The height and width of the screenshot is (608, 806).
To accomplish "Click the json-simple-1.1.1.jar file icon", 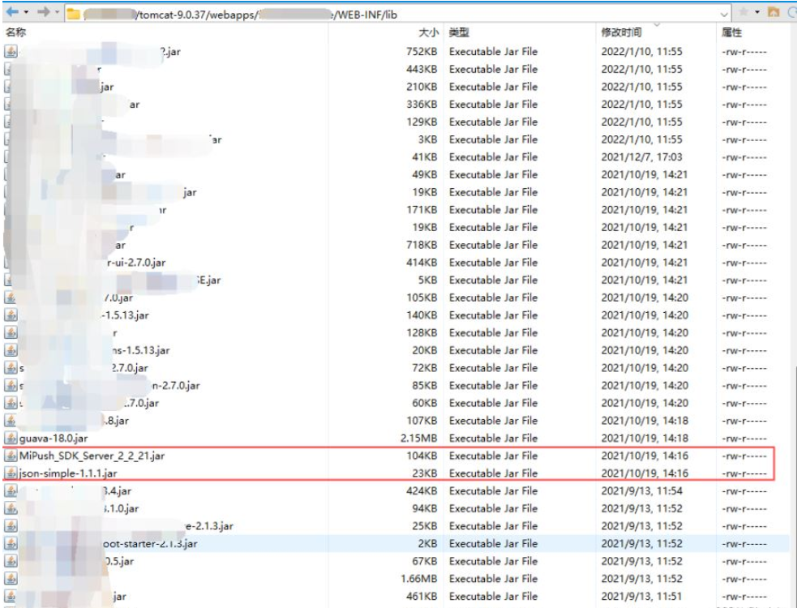I will (11, 473).
